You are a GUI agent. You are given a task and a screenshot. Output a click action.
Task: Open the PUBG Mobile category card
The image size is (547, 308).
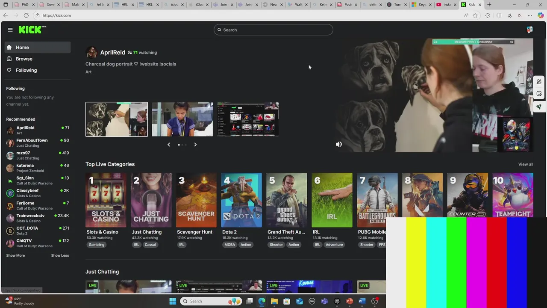click(x=377, y=200)
